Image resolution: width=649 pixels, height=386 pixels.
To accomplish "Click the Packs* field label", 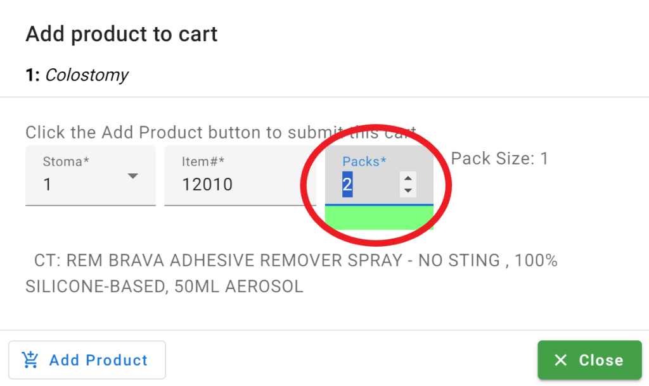I will pyautogui.click(x=364, y=161).
